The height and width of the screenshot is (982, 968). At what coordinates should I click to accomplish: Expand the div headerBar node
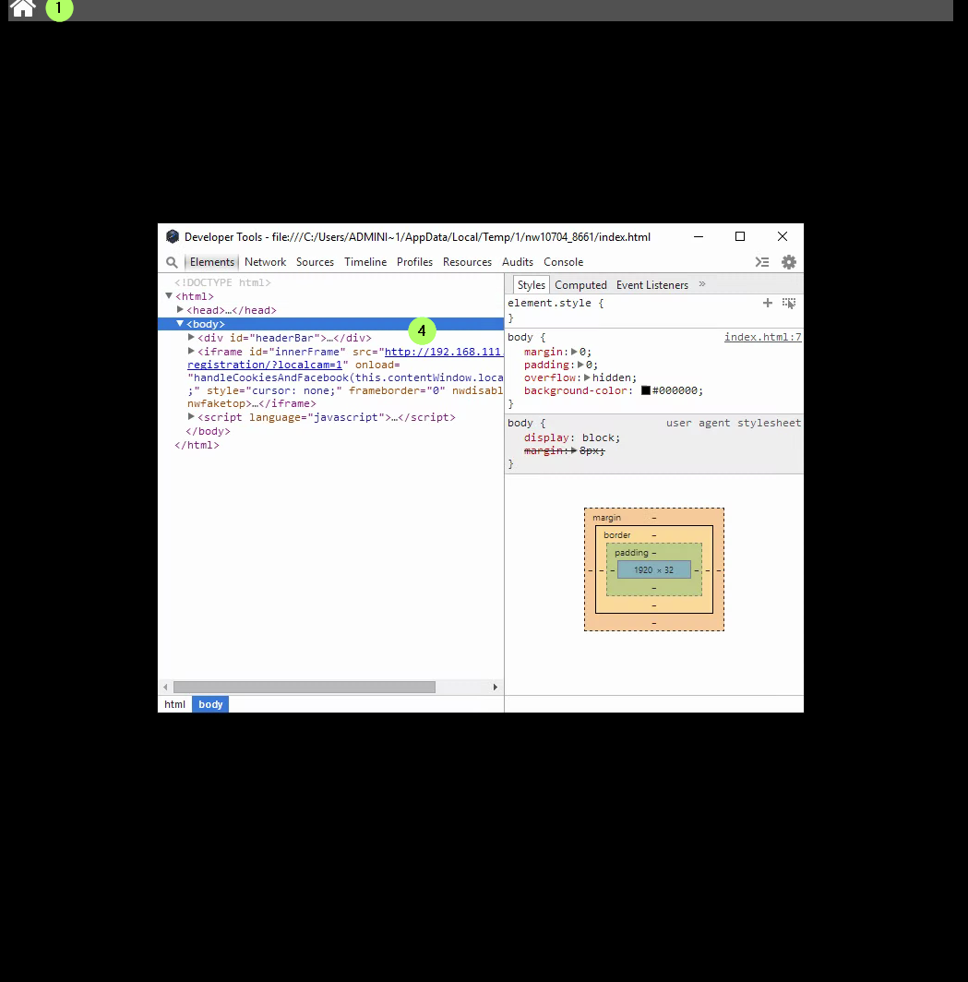[192, 337]
